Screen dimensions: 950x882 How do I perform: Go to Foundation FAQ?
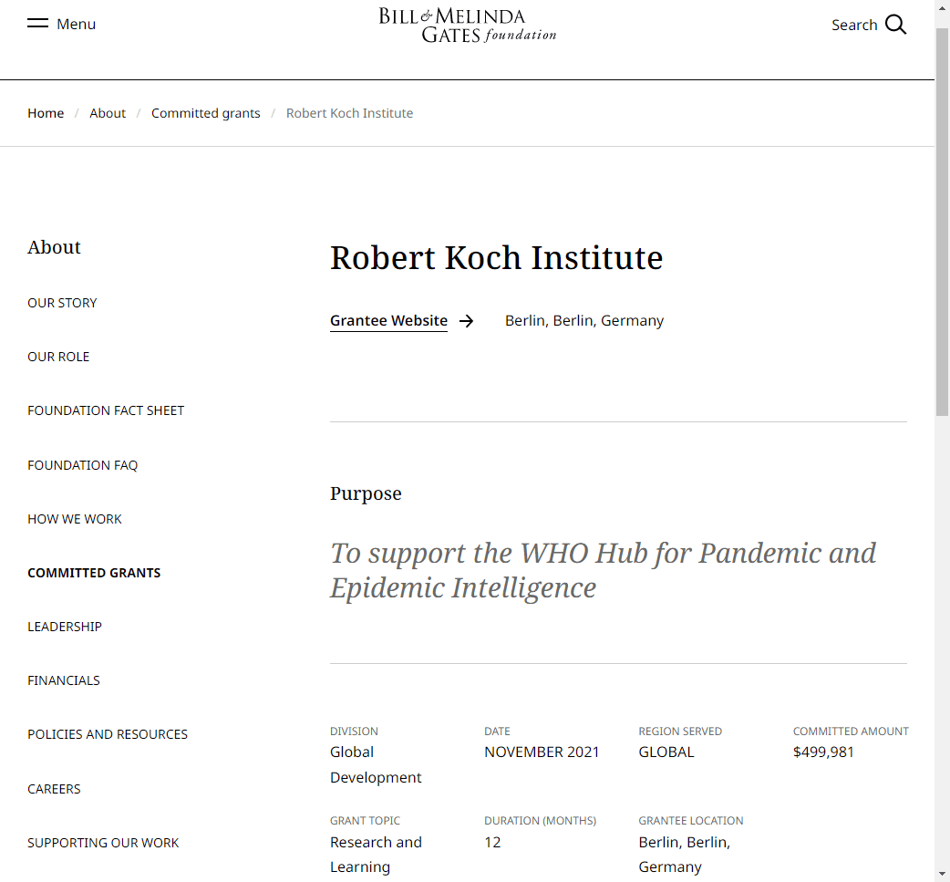coord(82,465)
